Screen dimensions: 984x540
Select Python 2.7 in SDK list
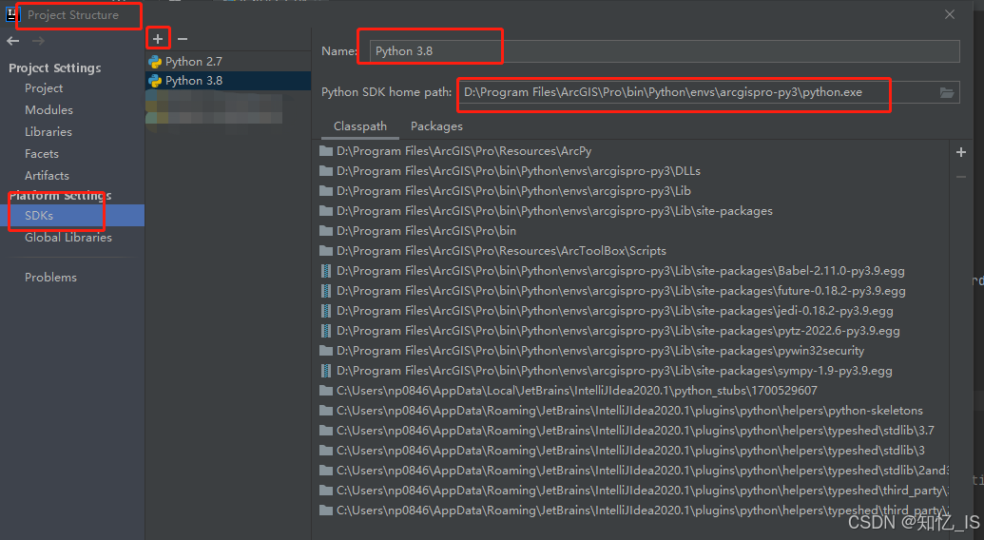tap(228, 62)
